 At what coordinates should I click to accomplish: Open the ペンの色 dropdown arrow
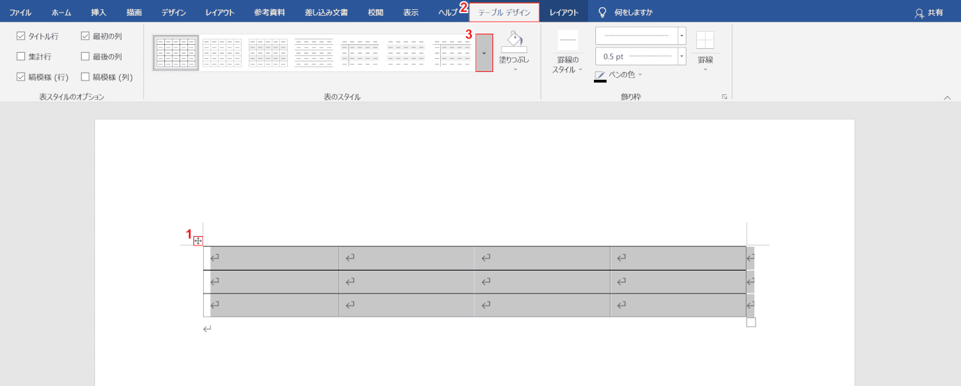pyautogui.click(x=640, y=75)
